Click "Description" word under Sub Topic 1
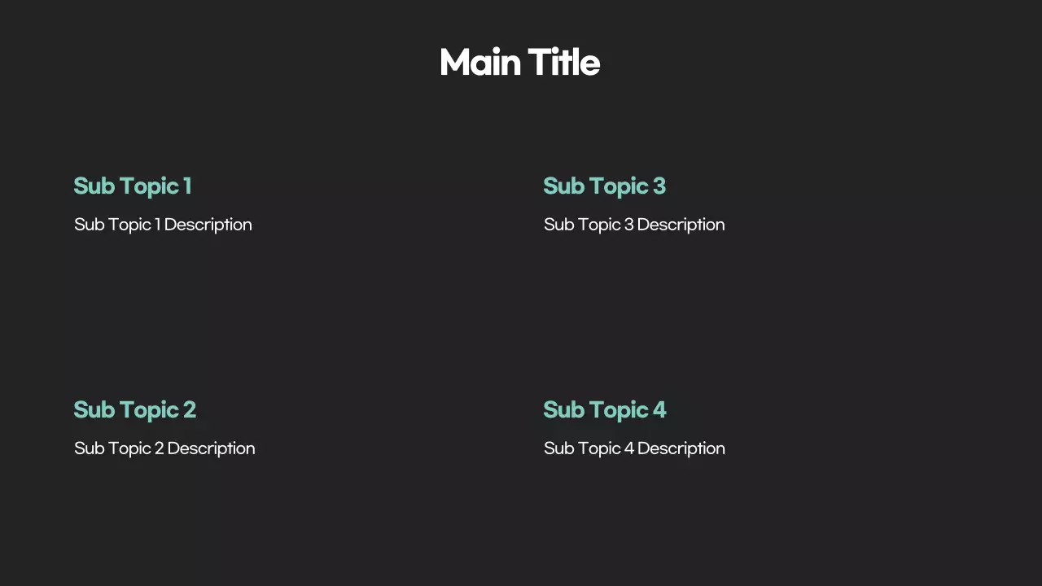Screen dimensions: 1042x586 208,225
